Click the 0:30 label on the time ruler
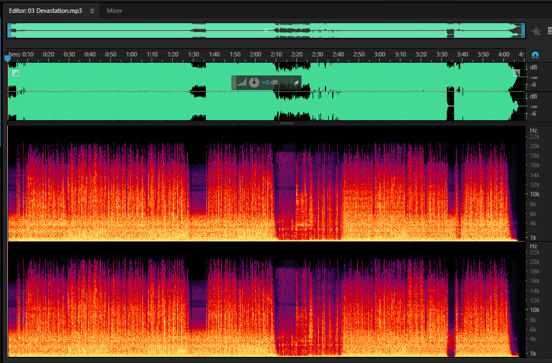This screenshot has height=363, width=552. click(69, 54)
